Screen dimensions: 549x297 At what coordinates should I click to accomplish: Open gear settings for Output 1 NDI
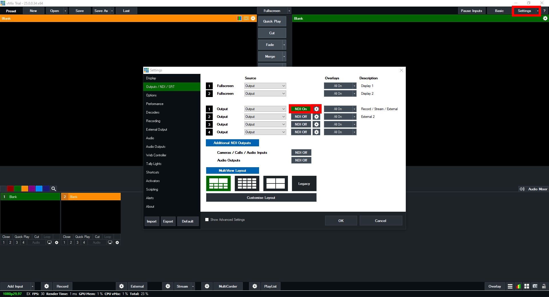click(x=316, y=109)
